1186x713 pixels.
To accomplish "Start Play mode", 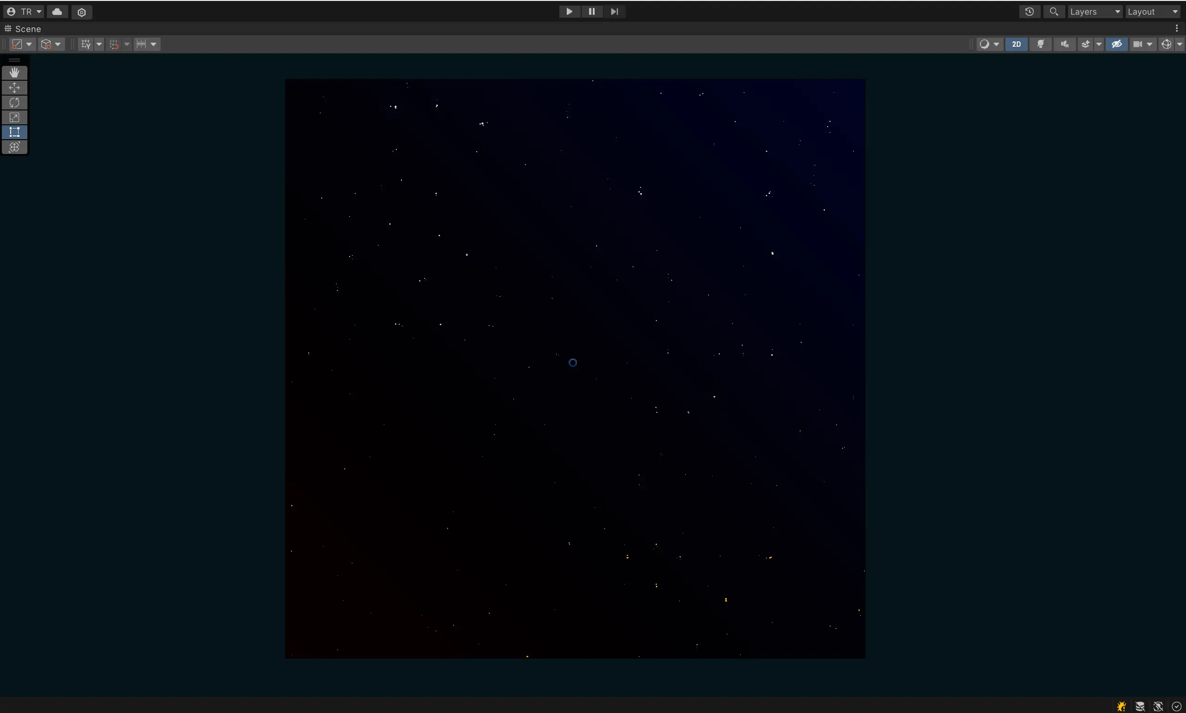I will tap(570, 12).
